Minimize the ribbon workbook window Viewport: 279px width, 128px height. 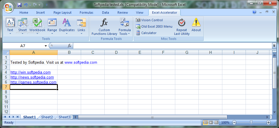pyautogui.click(x=260, y=12)
